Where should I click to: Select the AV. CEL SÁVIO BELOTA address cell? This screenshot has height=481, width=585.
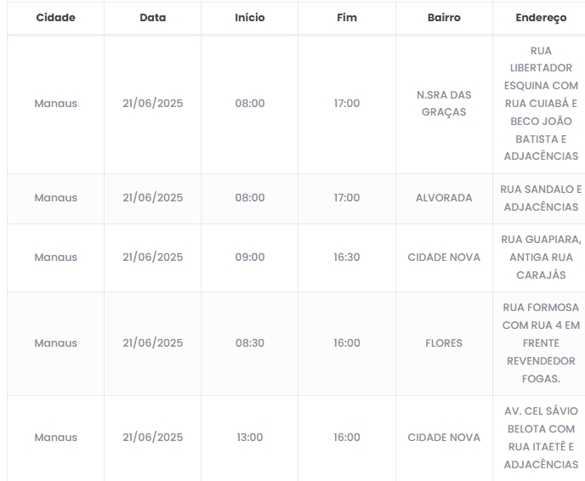[541, 438]
